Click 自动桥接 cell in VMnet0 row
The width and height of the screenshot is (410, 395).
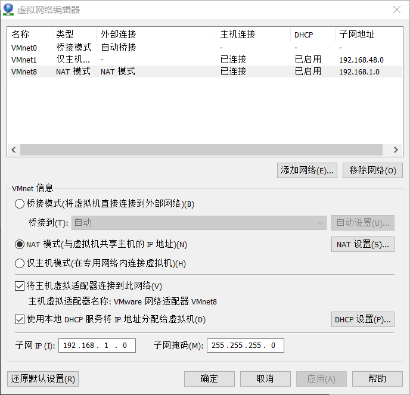119,48
